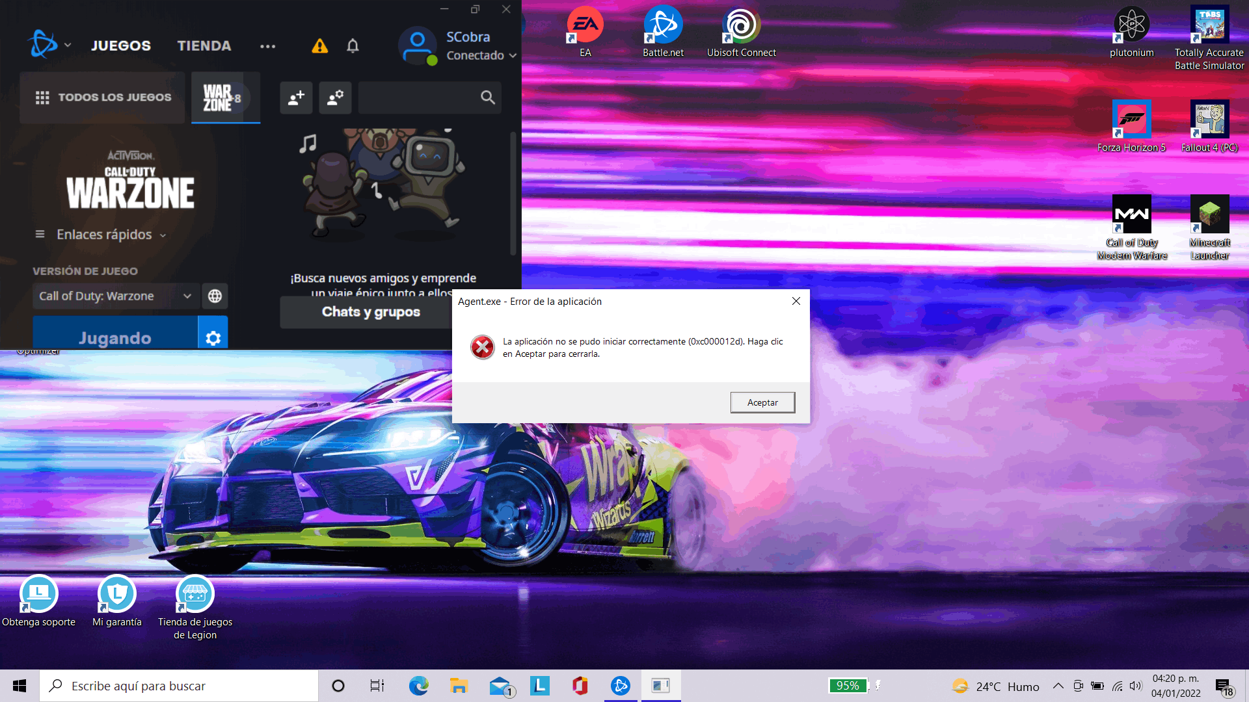Screen dimensions: 1249x702
Task: Open the Obtenga soporte desktop icon
Action: click(x=39, y=601)
